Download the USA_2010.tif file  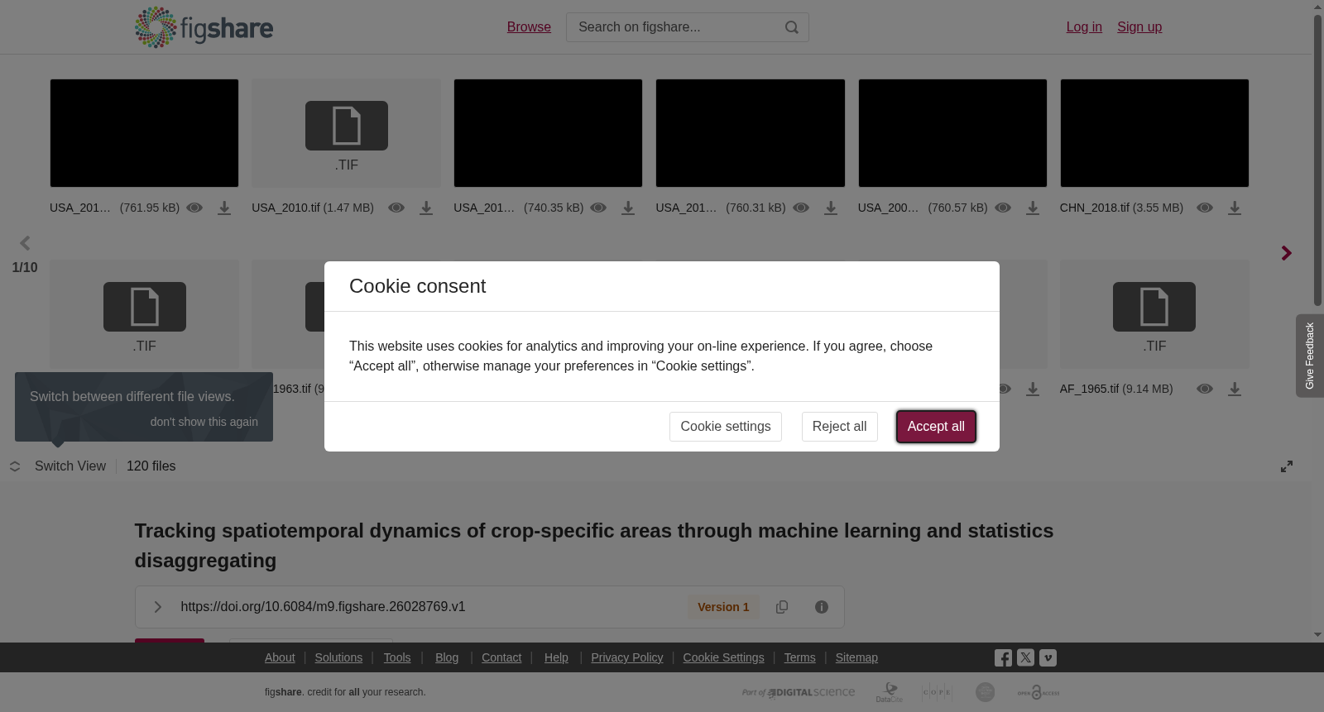click(426, 208)
